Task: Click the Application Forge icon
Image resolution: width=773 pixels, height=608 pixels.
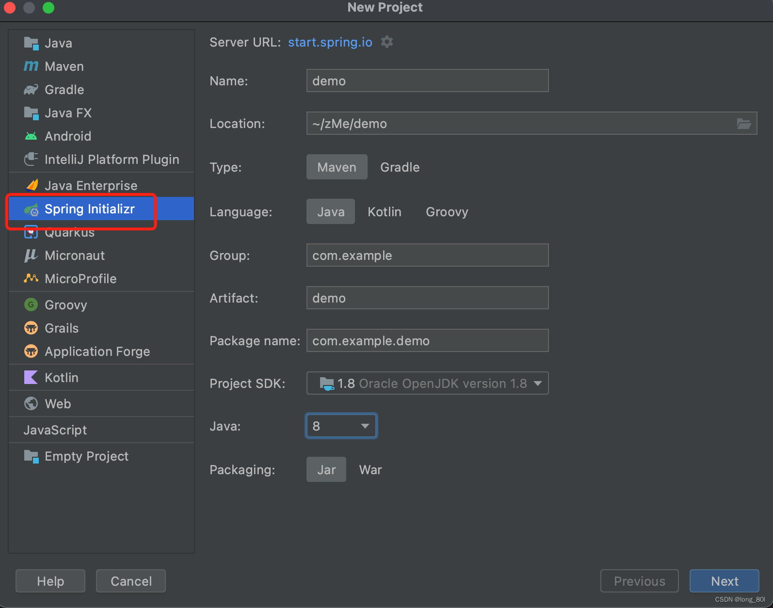Action: [x=31, y=351]
